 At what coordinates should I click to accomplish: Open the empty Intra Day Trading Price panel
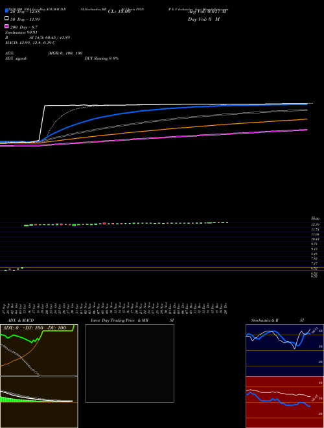(130, 363)
